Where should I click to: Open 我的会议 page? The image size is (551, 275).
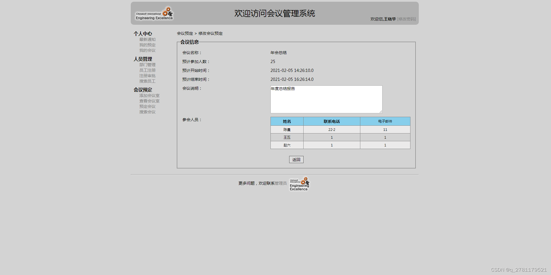(x=147, y=50)
